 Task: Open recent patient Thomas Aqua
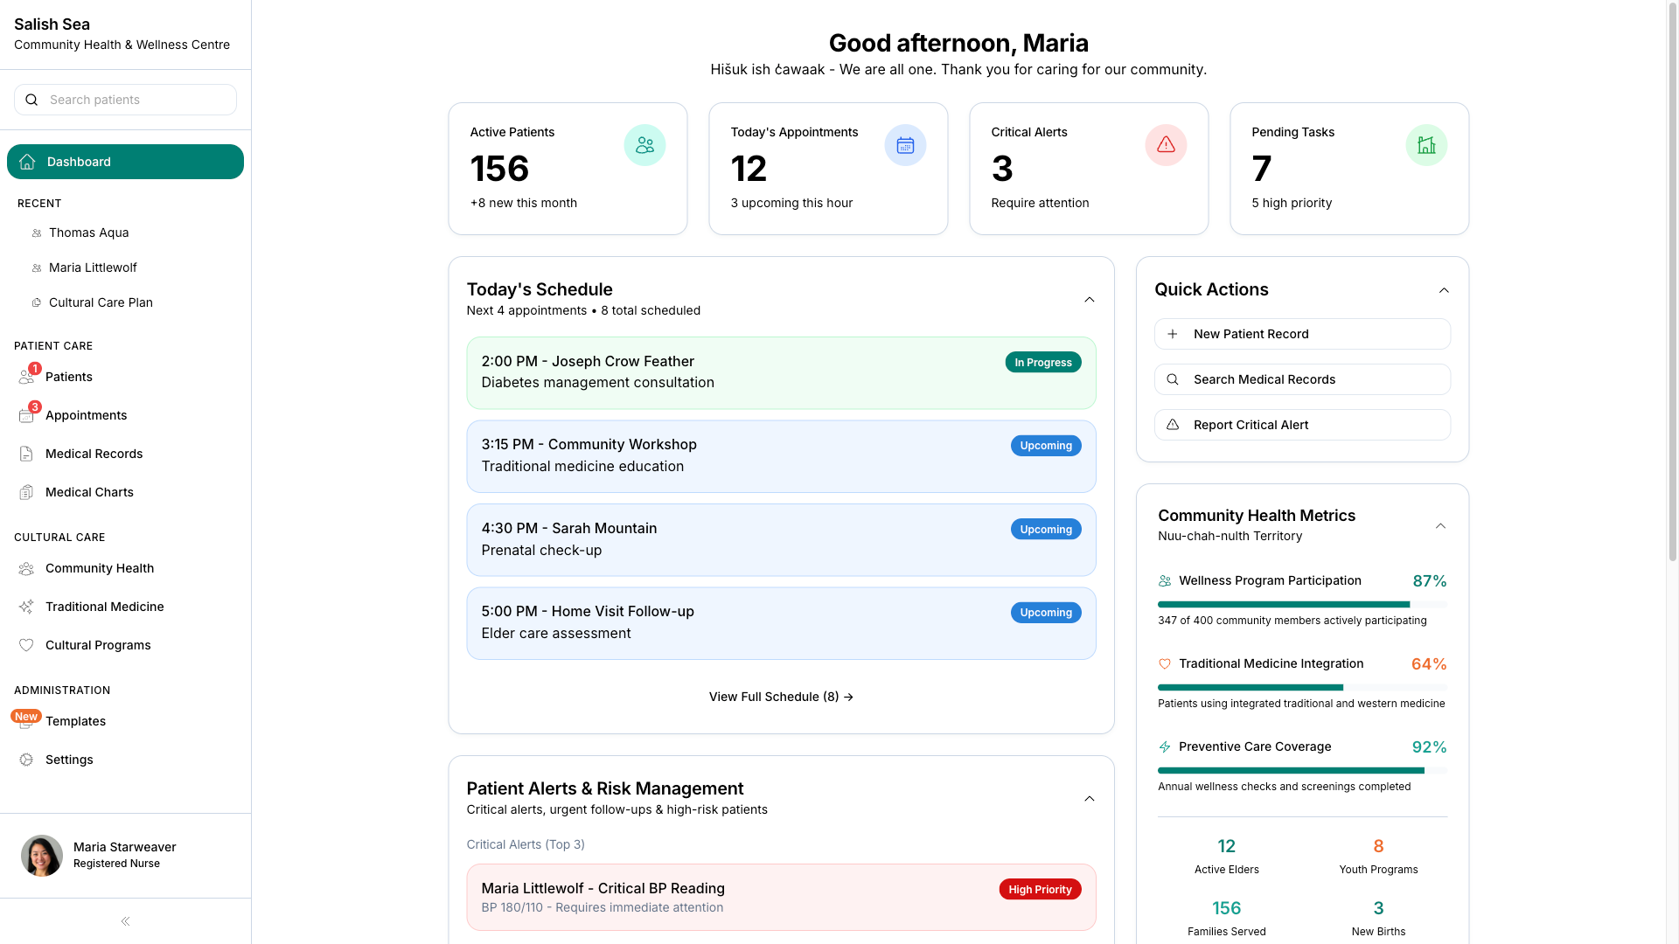tap(88, 233)
